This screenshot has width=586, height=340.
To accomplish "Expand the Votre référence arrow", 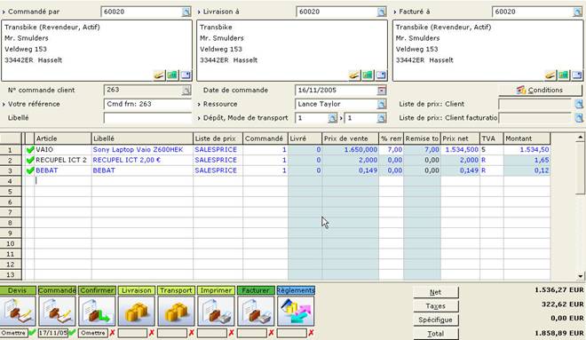I will click(x=4, y=105).
